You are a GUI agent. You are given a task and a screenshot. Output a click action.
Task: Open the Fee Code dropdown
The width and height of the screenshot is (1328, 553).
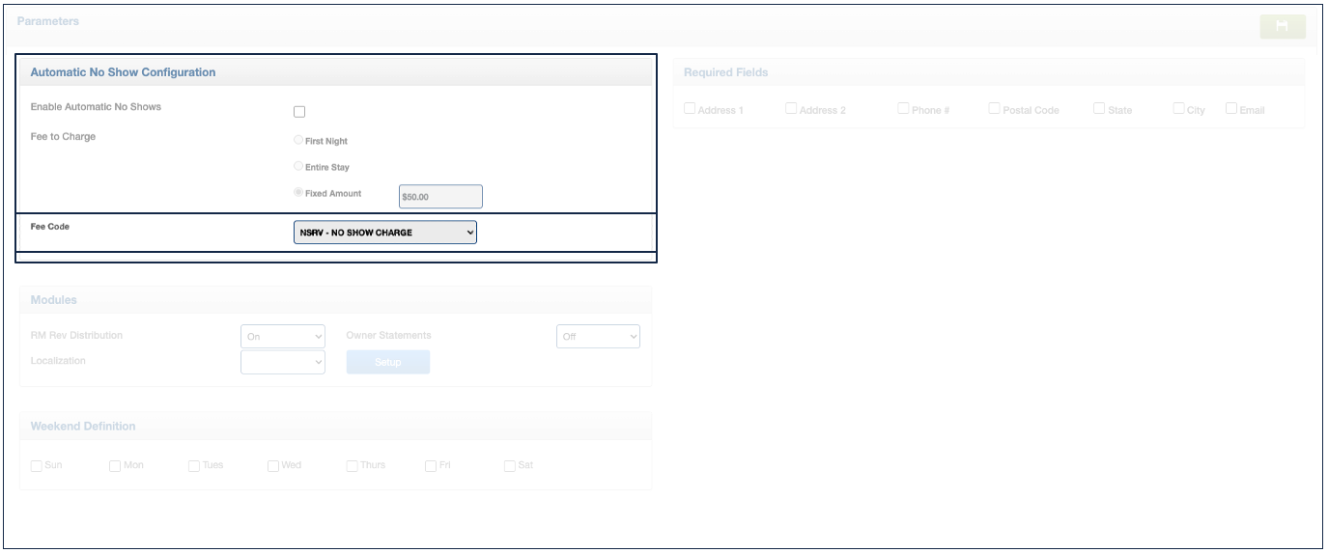click(384, 233)
